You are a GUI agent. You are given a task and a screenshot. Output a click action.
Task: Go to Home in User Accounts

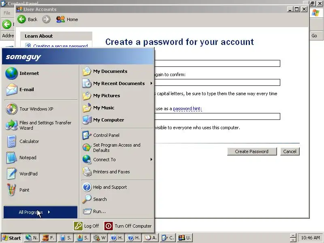point(67,19)
